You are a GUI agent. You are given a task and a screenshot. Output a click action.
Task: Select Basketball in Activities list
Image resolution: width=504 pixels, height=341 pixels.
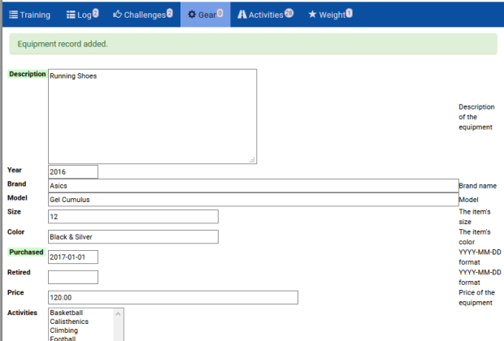(x=67, y=313)
